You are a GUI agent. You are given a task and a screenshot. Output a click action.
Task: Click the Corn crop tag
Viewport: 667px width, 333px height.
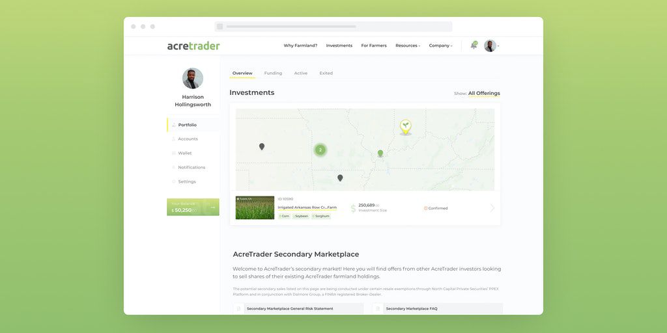[285, 216]
